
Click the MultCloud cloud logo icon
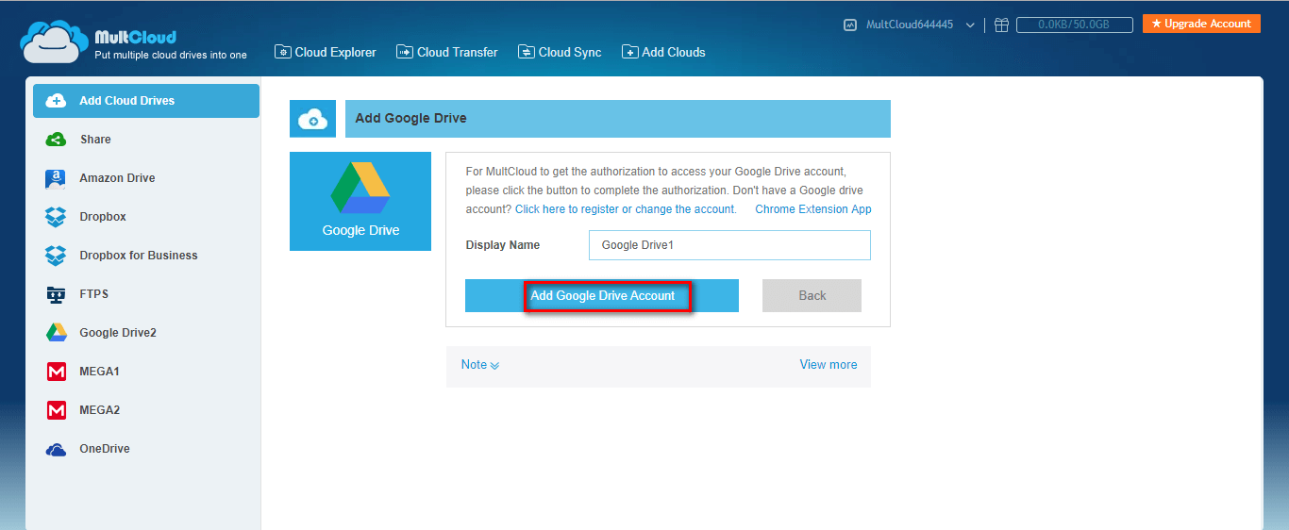55,43
